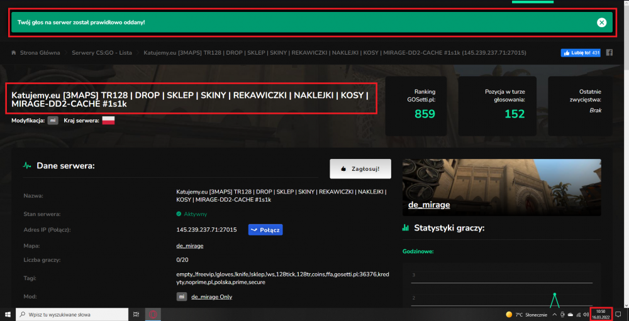Screen dimensions: 629x321
Task: Click the large server title heading
Action: pos(190,99)
